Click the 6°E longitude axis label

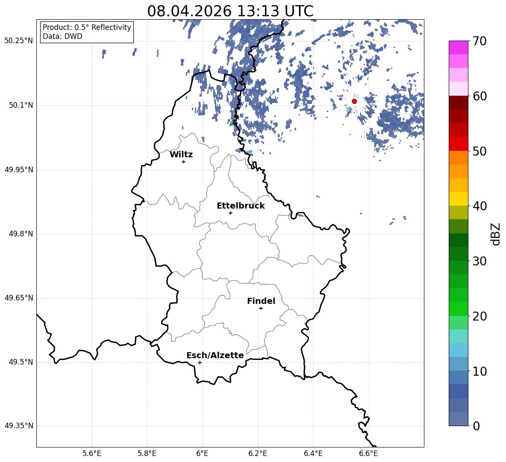pyautogui.click(x=202, y=453)
